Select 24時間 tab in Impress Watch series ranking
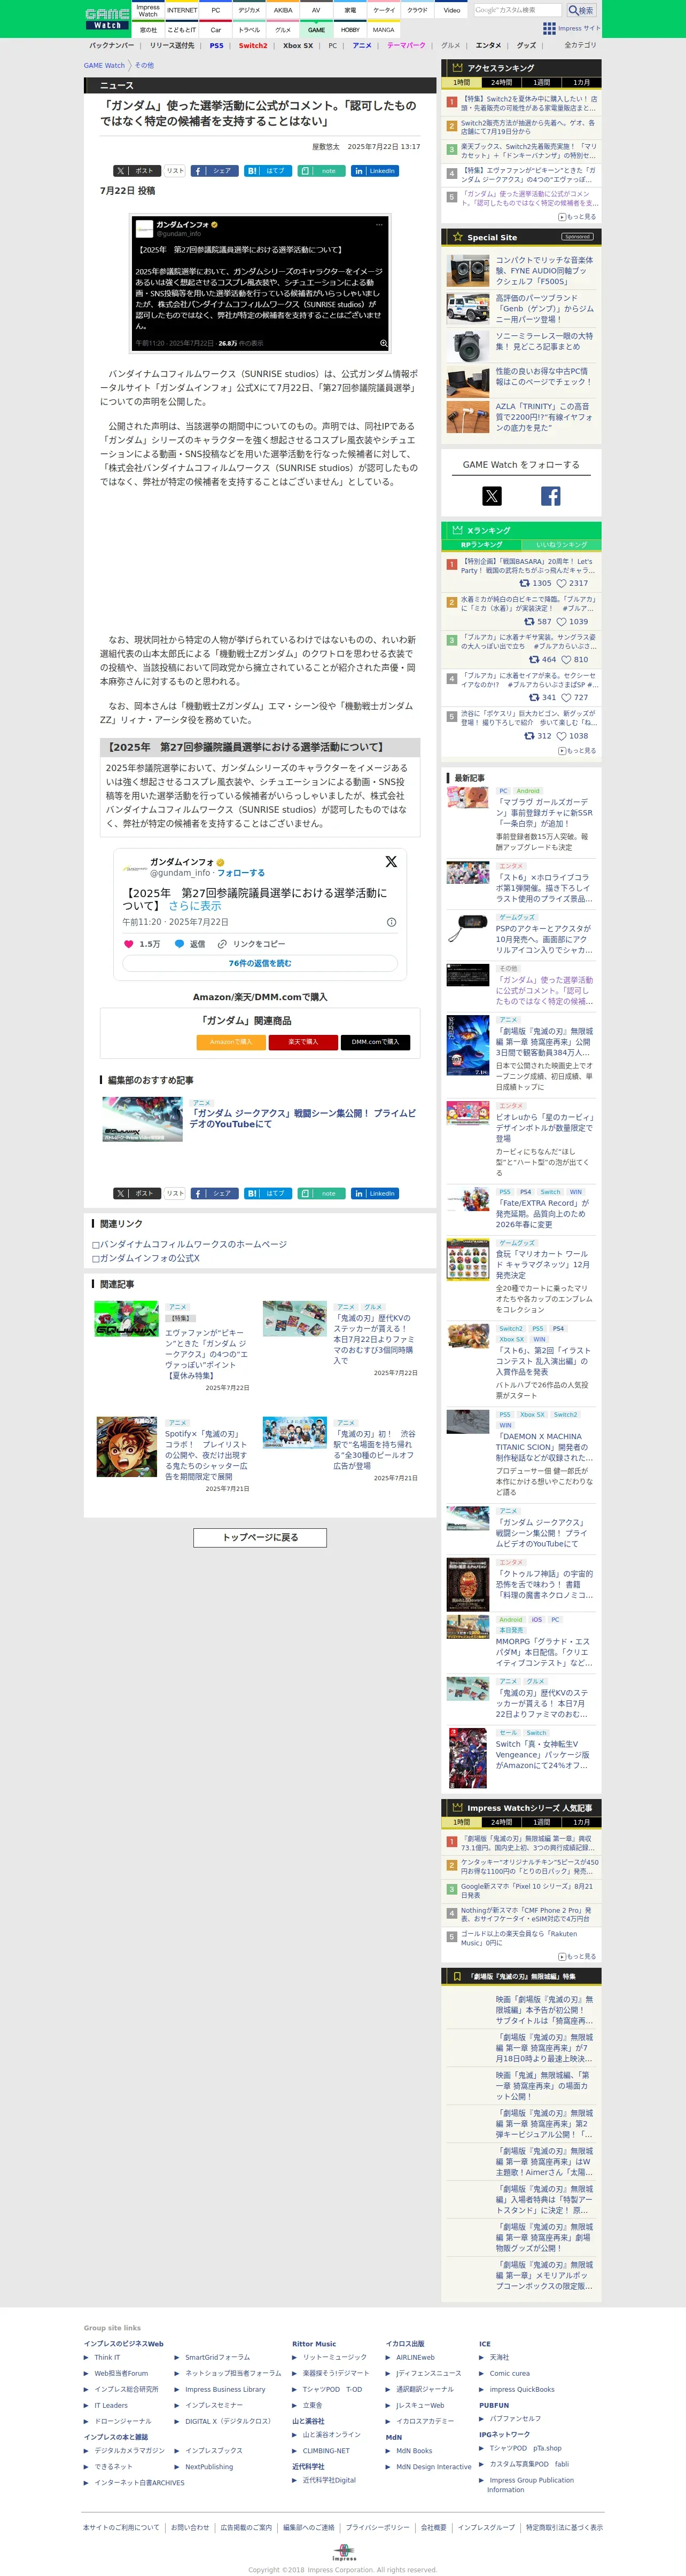 (501, 1823)
